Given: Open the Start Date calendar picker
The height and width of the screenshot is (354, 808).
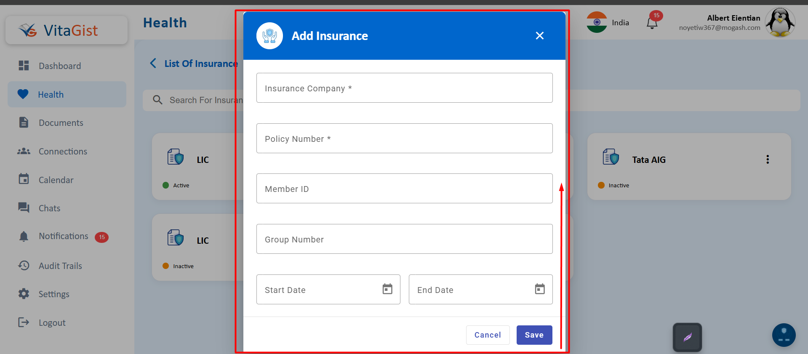Looking at the screenshot, I should pyautogui.click(x=387, y=289).
